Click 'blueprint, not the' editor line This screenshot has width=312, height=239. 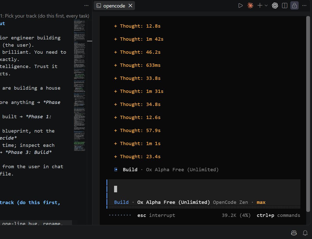[x=28, y=131]
